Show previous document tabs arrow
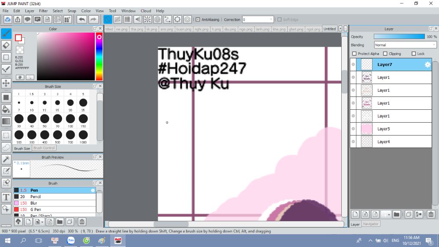The height and width of the screenshot is (247, 439). tap(340, 29)
